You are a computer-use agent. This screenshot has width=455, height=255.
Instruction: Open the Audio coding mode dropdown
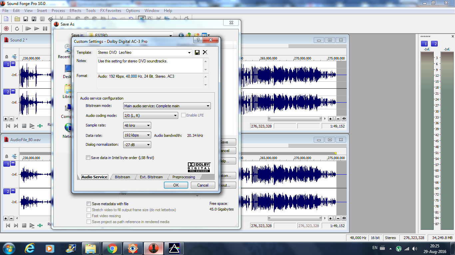pos(176,116)
